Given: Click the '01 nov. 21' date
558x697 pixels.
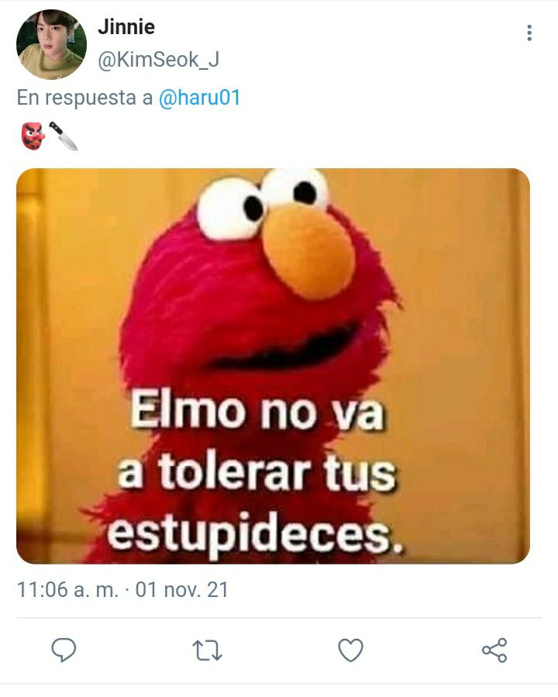Looking at the screenshot, I should point(181,590).
